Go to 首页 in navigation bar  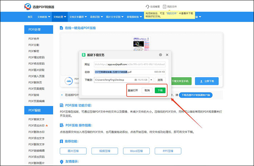pos(30,17)
